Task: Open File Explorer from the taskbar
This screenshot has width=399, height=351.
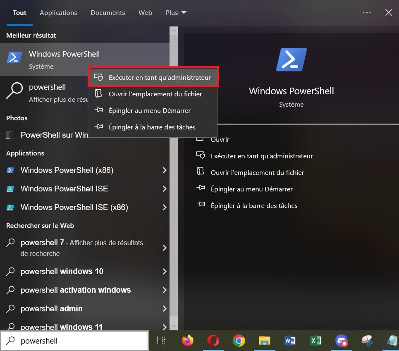Action: pyautogui.click(x=264, y=340)
